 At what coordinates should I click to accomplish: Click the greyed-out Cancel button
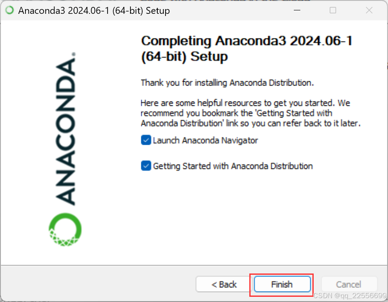coord(349,284)
